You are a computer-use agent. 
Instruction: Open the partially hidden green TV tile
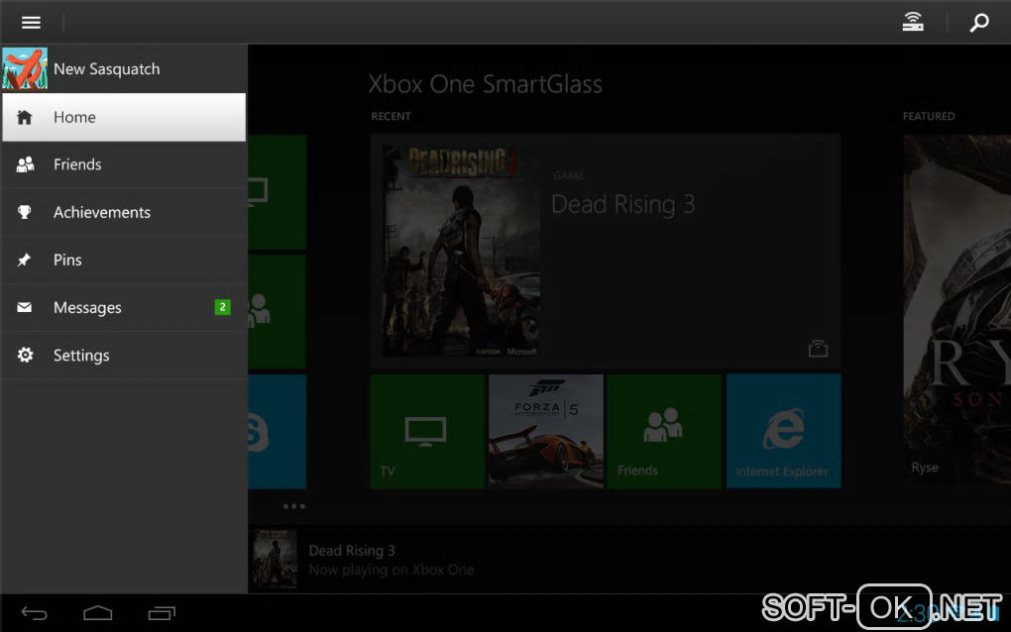coord(278,192)
